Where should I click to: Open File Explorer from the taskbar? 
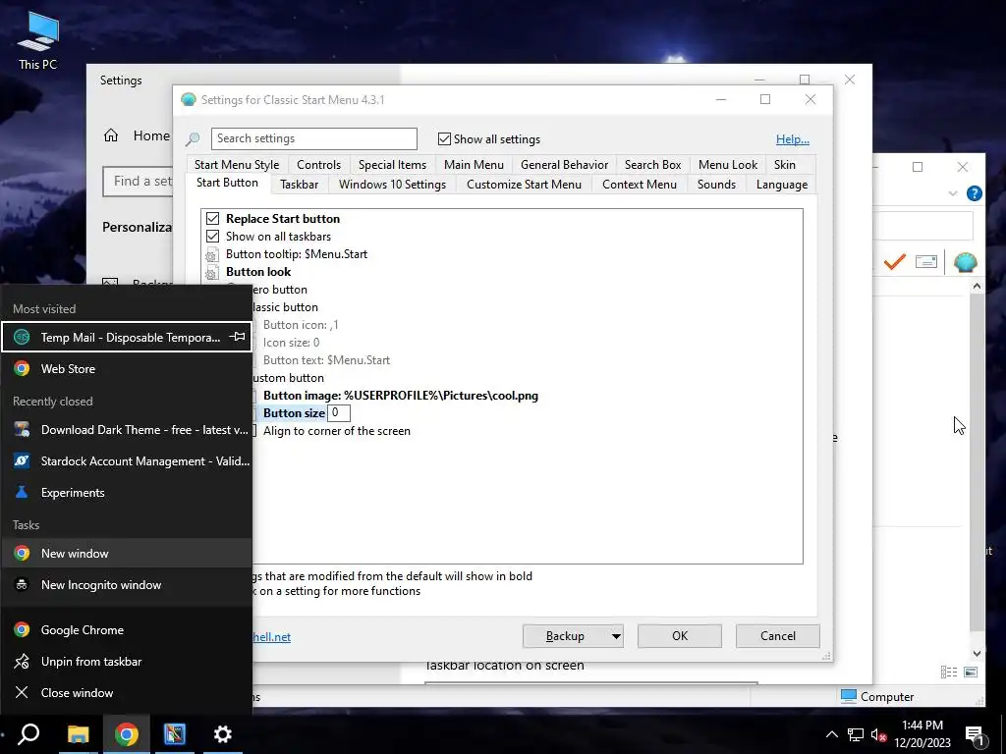coord(79,734)
